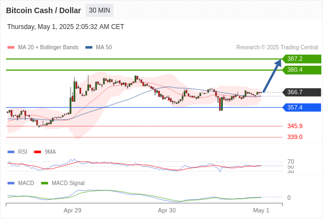Click the MA 20 + Bollinger Bands legend swatch
Screen dimensions: 323x219
pyautogui.click(x=11, y=48)
